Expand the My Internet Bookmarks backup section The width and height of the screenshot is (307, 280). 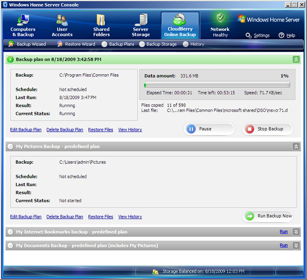pyautogui.click(x=296, y=232)
